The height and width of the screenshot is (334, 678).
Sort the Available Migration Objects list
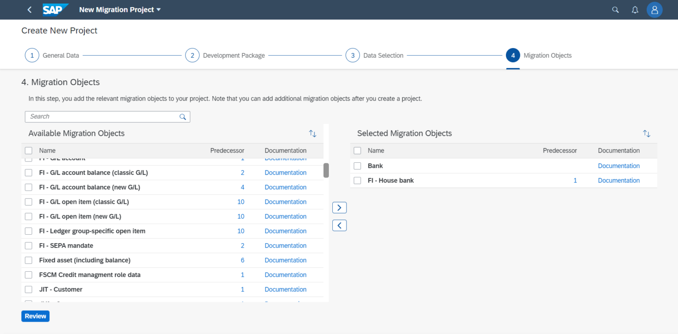(x=313, y=133)
